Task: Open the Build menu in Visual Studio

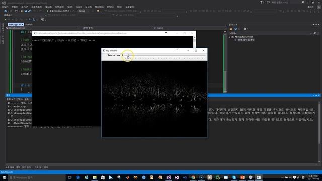Action: tap(48, 7)
